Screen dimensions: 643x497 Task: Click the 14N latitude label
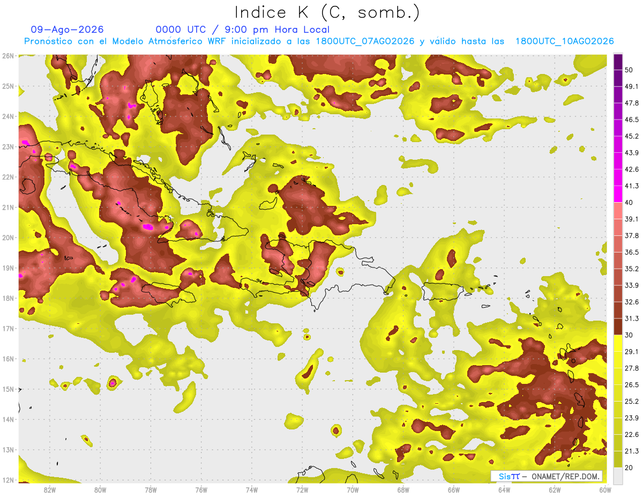[8, 419]
